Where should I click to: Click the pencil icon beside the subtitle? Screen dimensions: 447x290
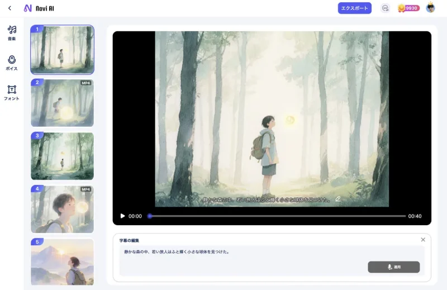337,199
